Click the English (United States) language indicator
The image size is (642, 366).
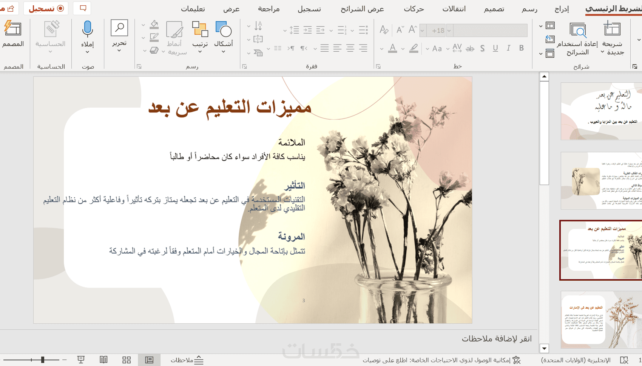pyautogui.click(x=576, y=360)
